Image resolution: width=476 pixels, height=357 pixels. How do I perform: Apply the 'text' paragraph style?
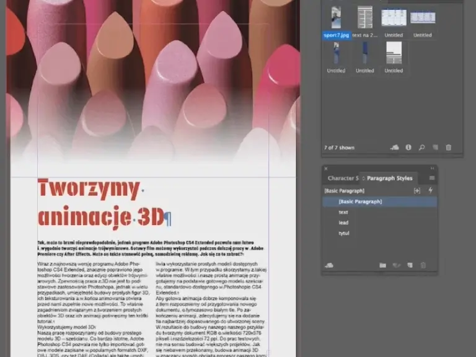coord(343,213)
